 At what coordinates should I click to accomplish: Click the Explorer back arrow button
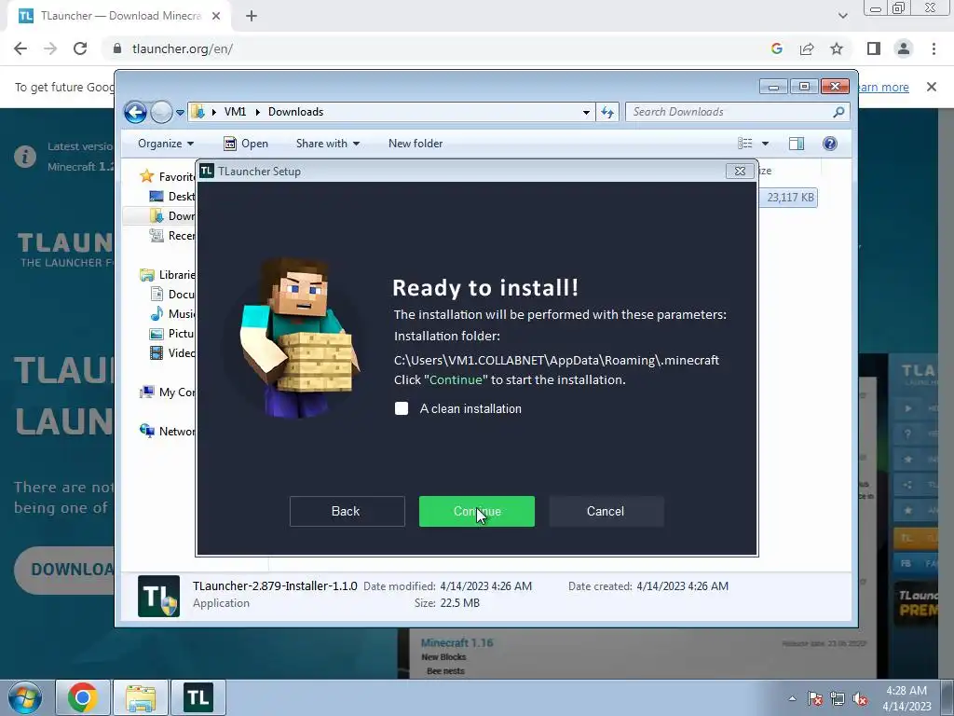pyautogui.click(x=135, y=112)
